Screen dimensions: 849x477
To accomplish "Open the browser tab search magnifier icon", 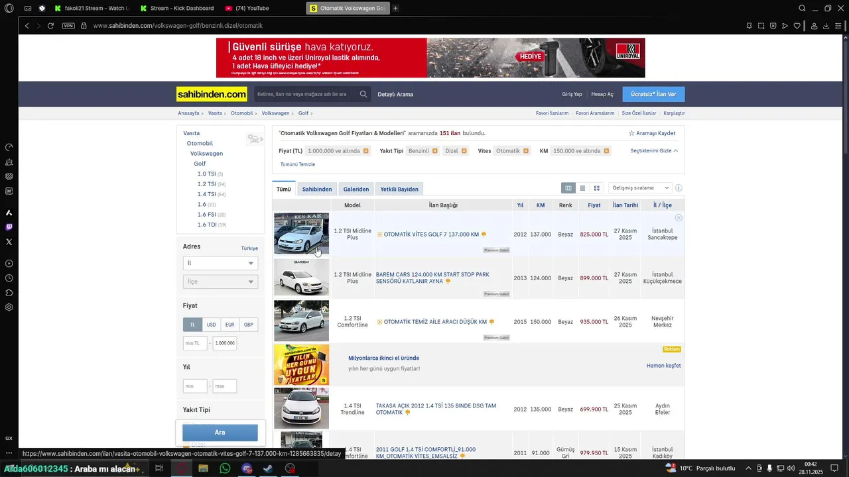I will (x=802, y=8).
